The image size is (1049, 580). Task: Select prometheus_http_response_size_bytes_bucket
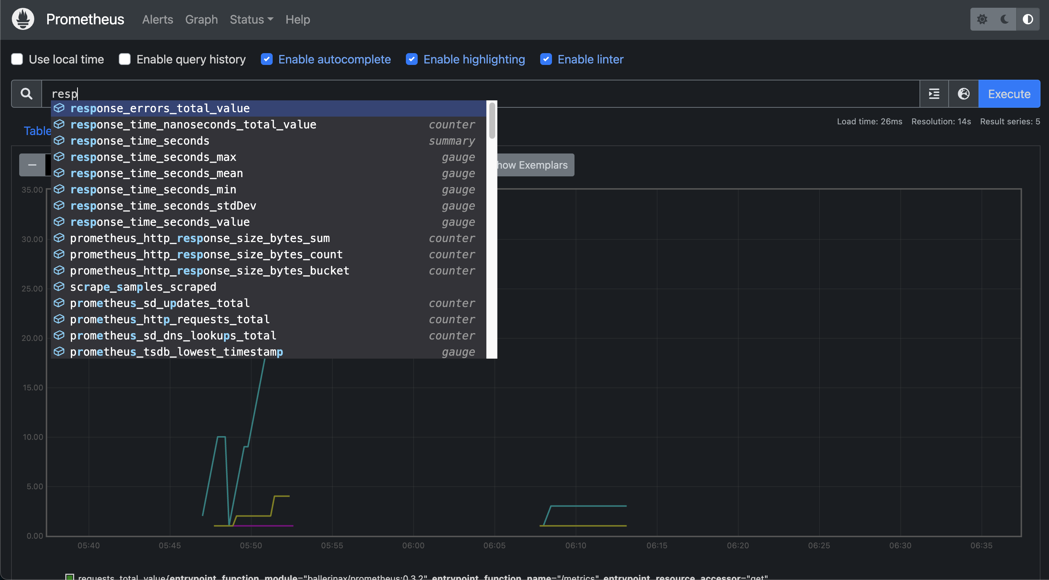(268, 271)
